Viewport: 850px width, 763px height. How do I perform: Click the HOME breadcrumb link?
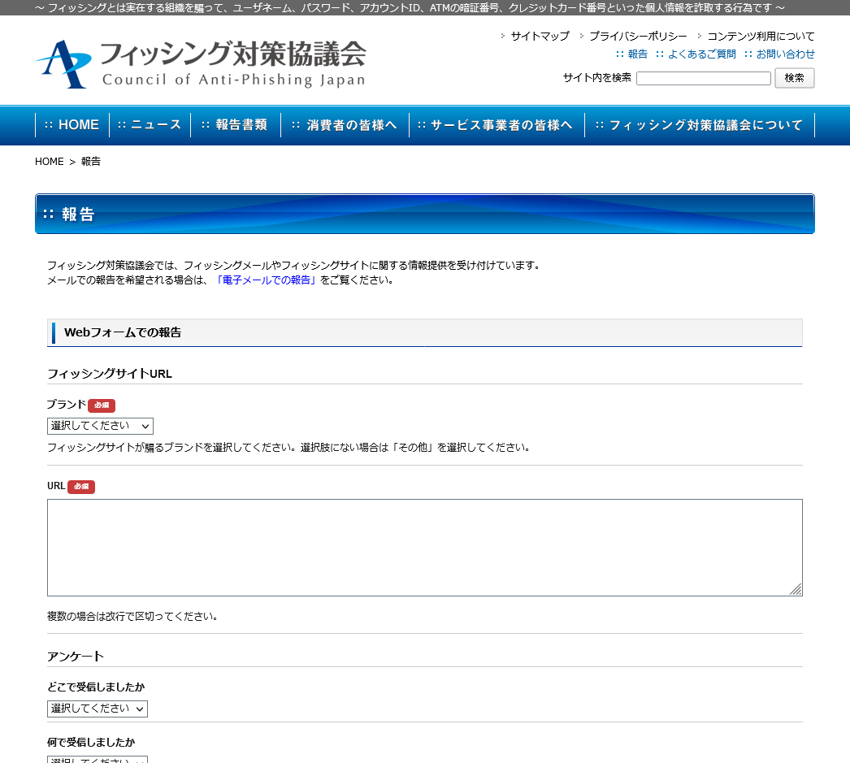(49, 162)
